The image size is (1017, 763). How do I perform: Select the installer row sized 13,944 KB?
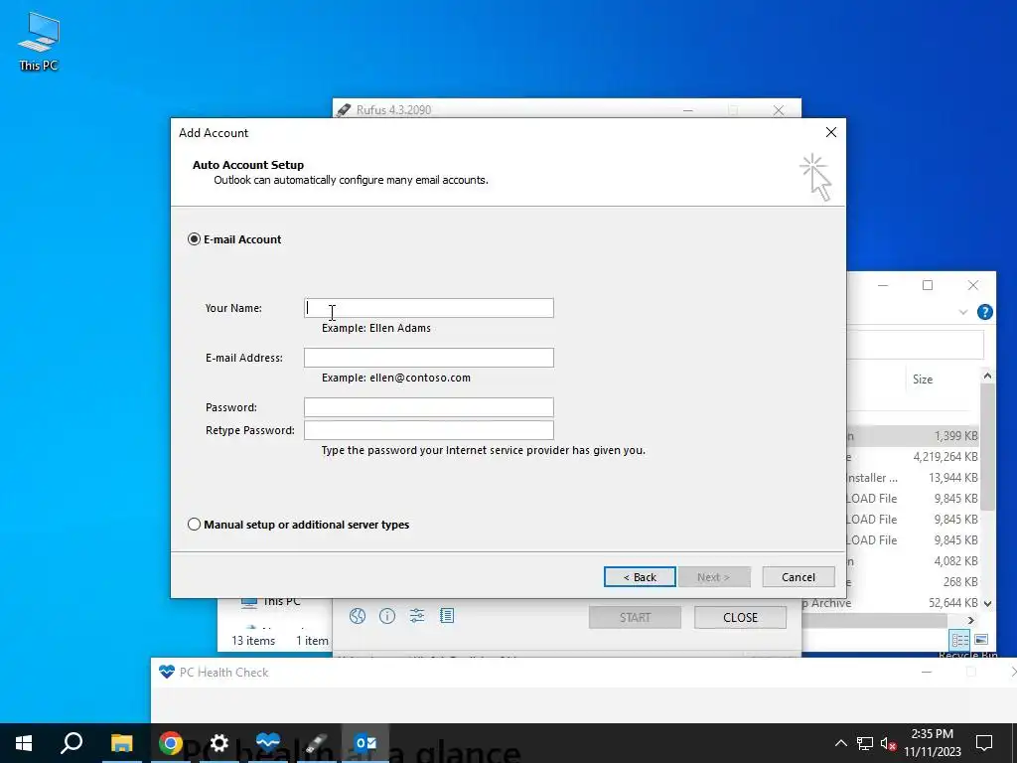pos(913,478)
